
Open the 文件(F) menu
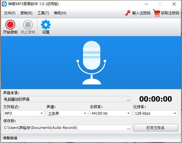[10, 13]
